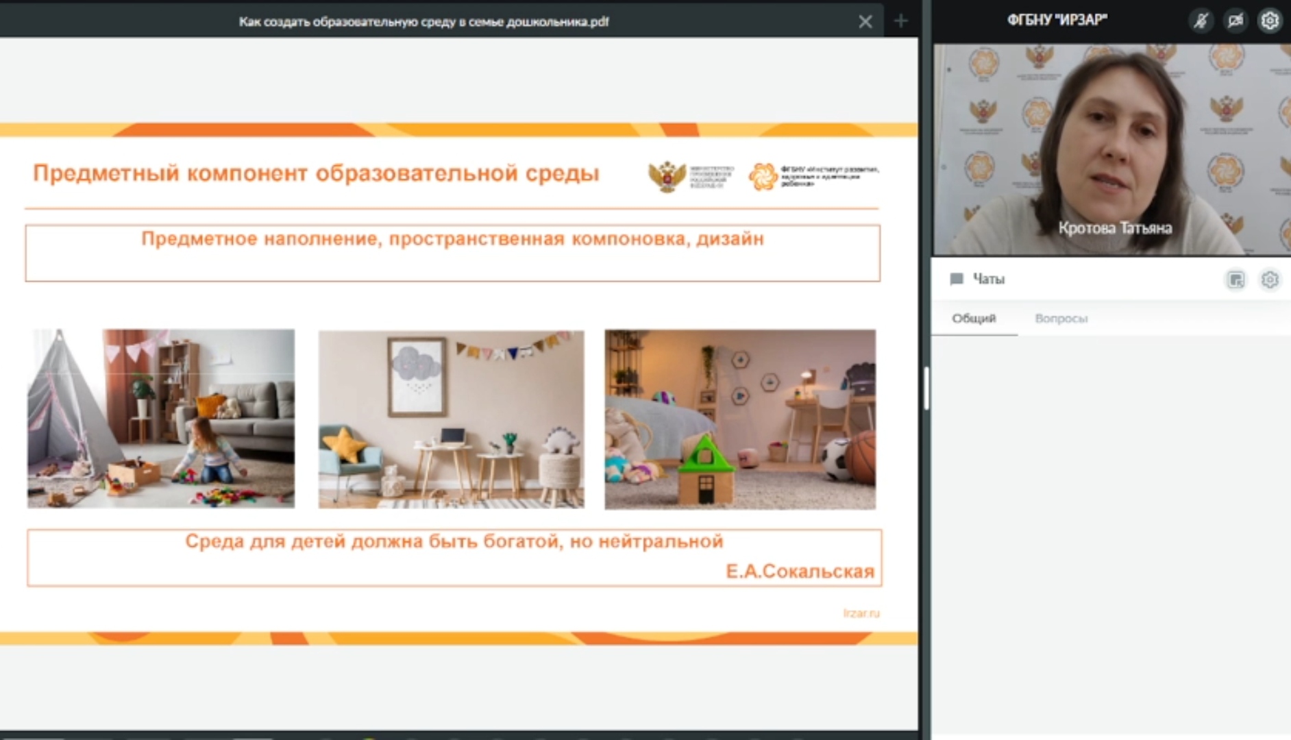1291x740 pixels.
Task: Click the orange flower ИРЗАР logo on slide
Action: (763, 176)
